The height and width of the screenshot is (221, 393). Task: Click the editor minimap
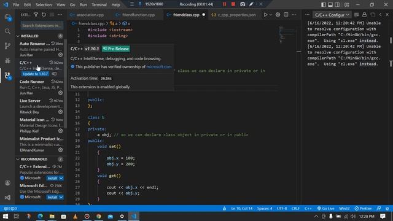(287, 35)
